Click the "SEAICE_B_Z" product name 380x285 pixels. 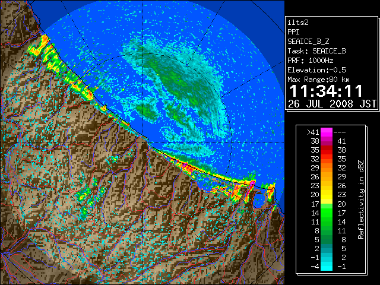coord(308,42)
